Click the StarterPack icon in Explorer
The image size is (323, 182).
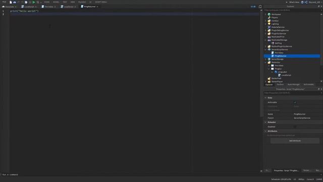(269, 78)
